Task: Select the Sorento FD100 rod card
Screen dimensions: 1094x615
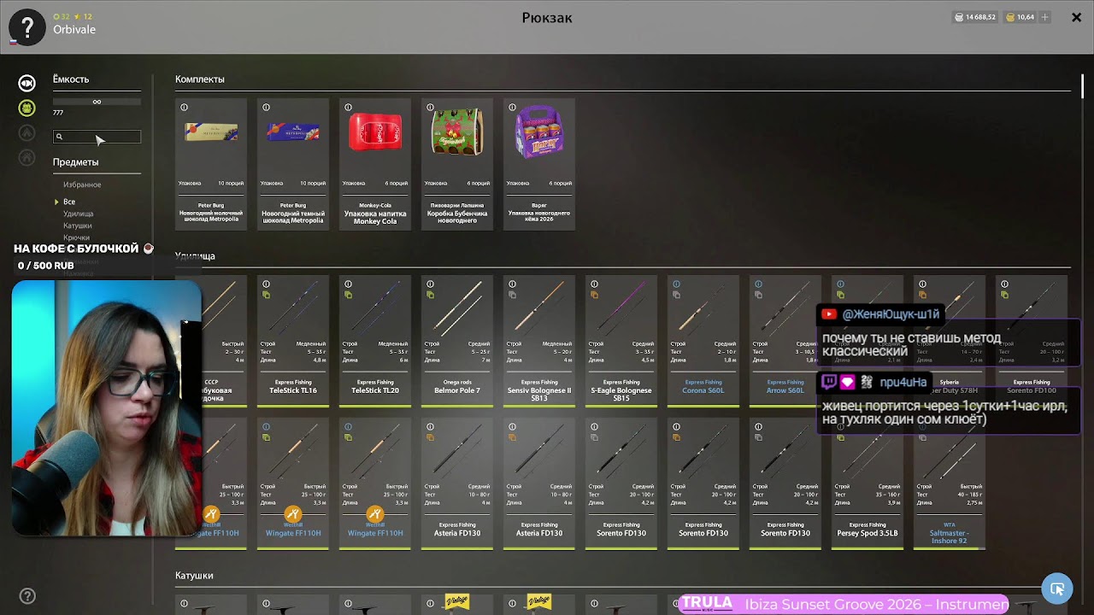Action: coord(1032,341)
